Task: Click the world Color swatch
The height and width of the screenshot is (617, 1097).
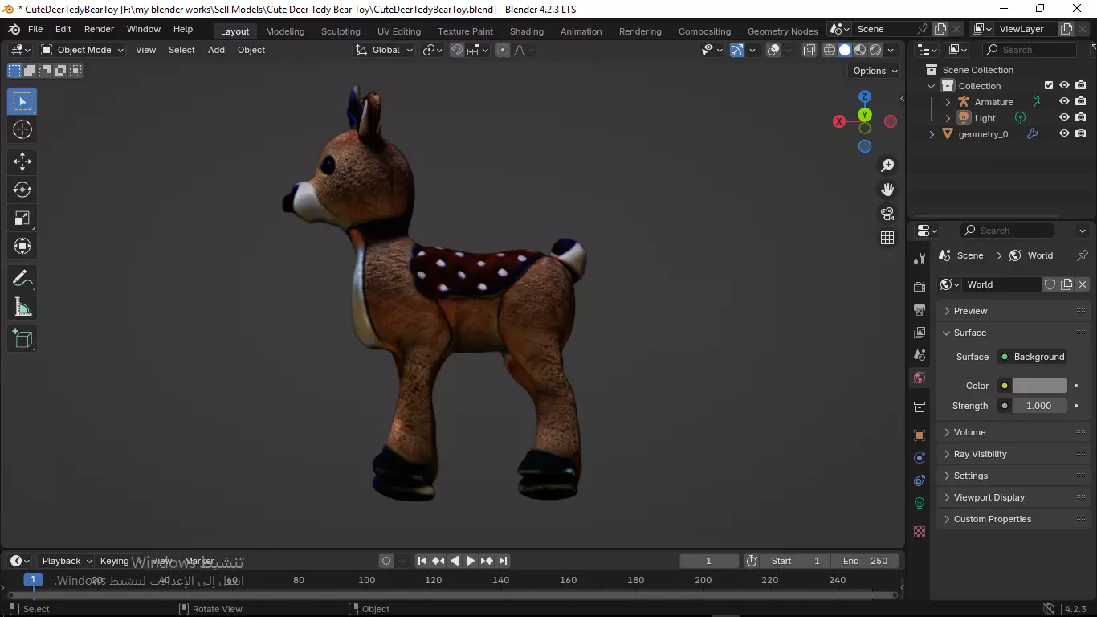Action: click(1039, 386)
